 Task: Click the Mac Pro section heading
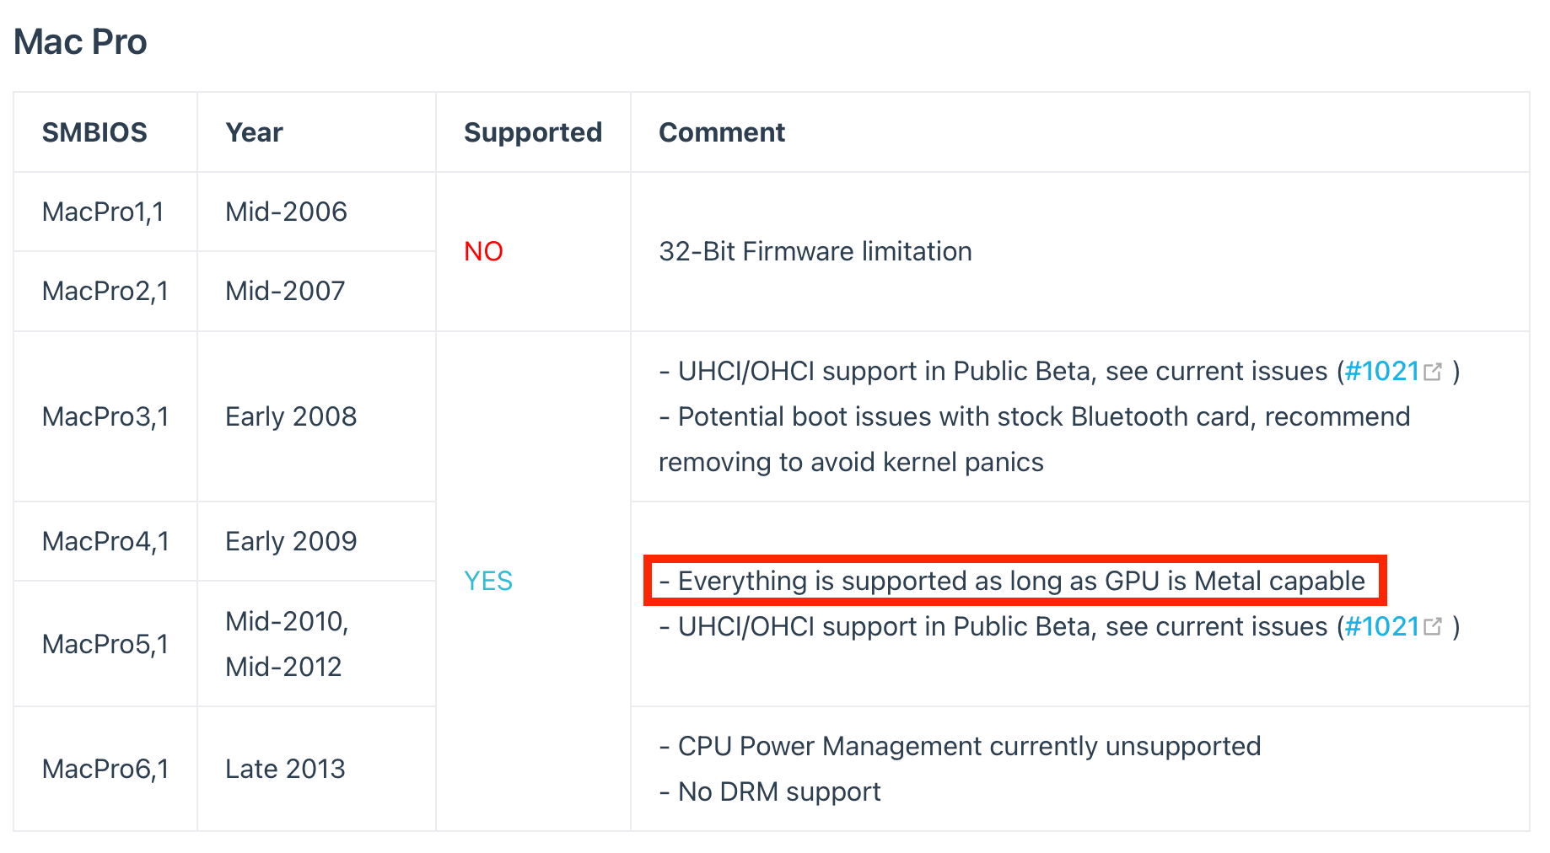tap(80, 42)
